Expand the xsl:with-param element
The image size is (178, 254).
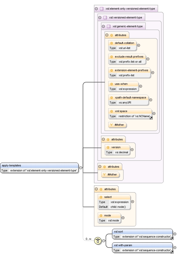click(x=175, y=247)
